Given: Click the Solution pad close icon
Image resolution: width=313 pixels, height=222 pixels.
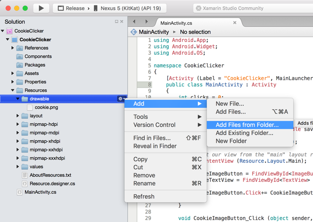Looking at the screenshot, I should coord(122,22).
